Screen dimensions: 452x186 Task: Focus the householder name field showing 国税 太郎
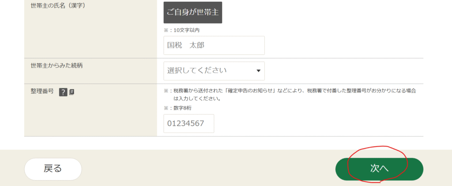click(x=214, y=46)
